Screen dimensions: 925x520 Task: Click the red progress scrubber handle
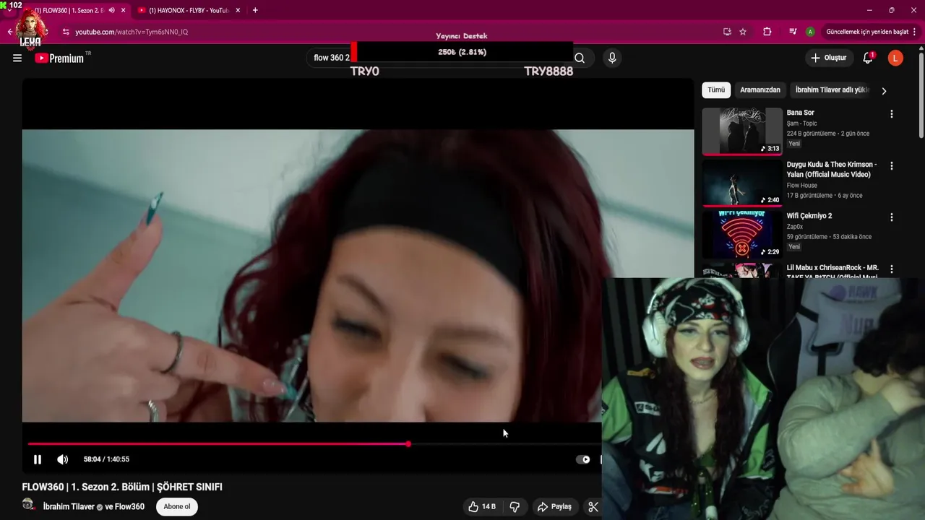[408, 444]
